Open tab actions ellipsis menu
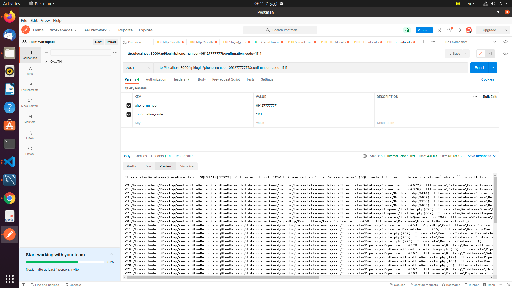 pyautogui.click(x=433, y=42)
